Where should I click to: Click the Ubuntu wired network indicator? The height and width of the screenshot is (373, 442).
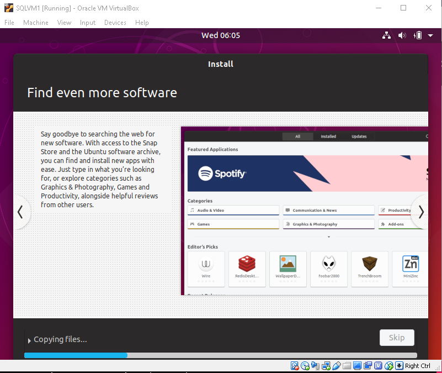click(386, 35)
